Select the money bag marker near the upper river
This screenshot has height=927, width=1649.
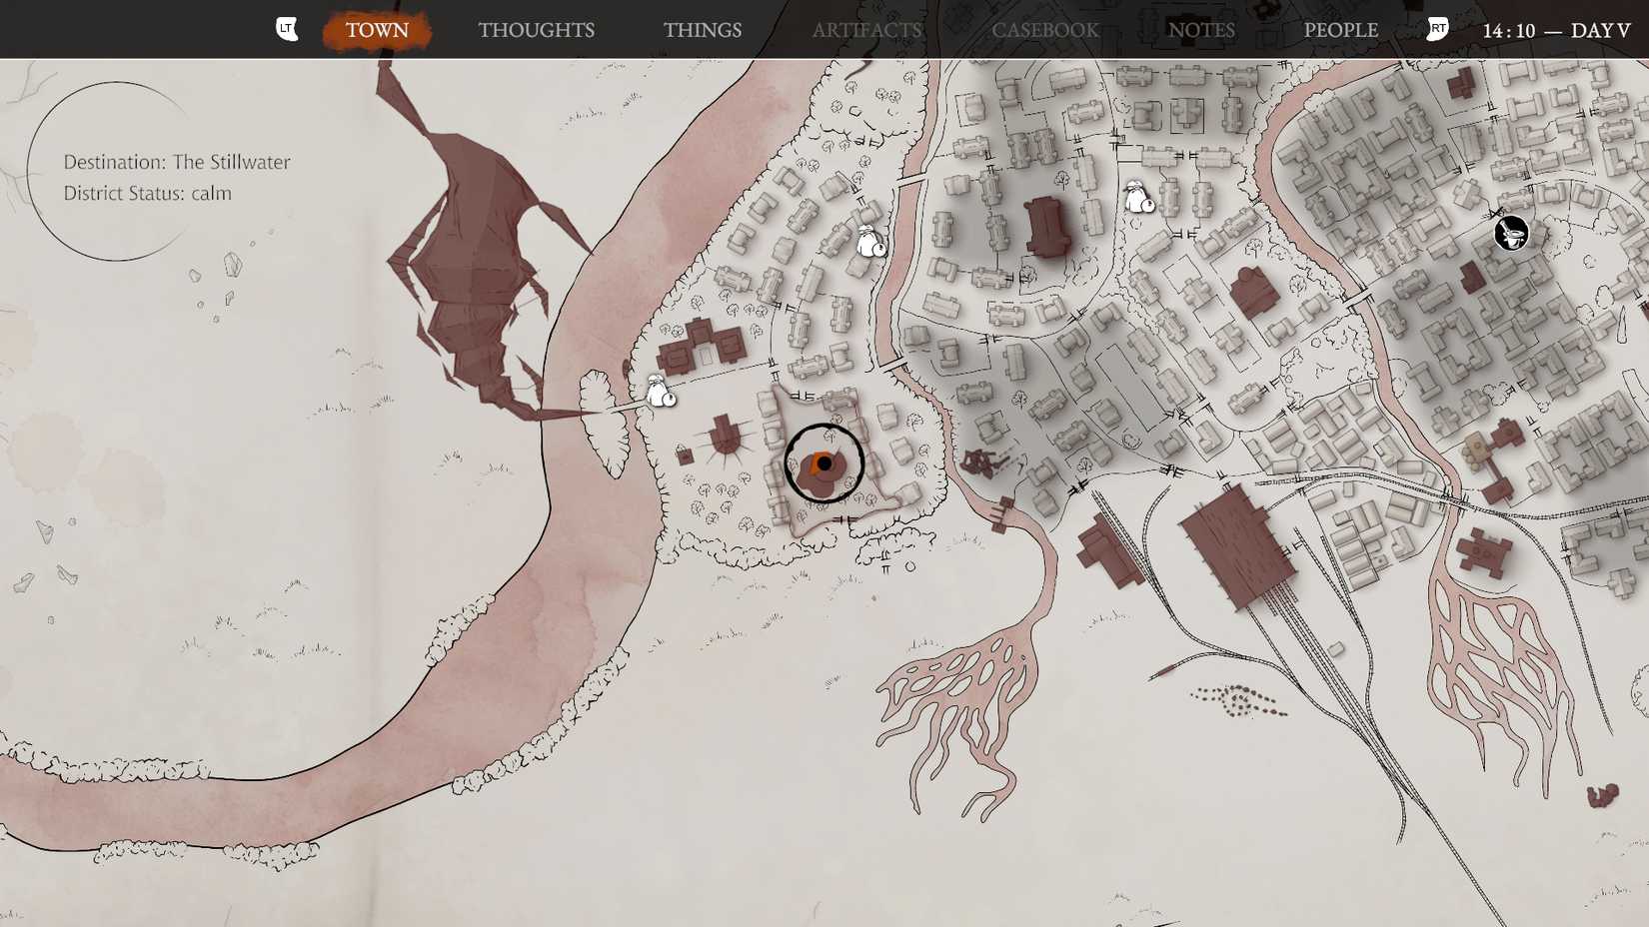click(x=868, y=243)
